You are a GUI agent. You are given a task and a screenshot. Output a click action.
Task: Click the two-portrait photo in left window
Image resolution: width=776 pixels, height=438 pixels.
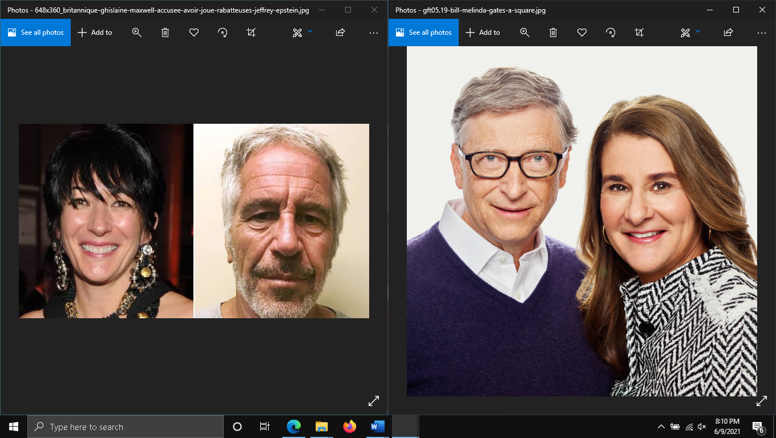pyautogui.click(x=194, y=221)
